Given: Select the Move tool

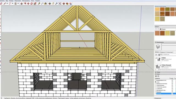Looking at the screenshot, I should (x=28, y=4).
